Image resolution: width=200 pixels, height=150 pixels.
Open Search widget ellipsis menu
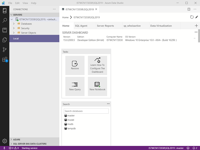(108, 104)
